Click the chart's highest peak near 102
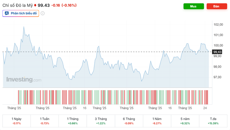The height and width of the screenshot is (130, 230). coord(24,27)
